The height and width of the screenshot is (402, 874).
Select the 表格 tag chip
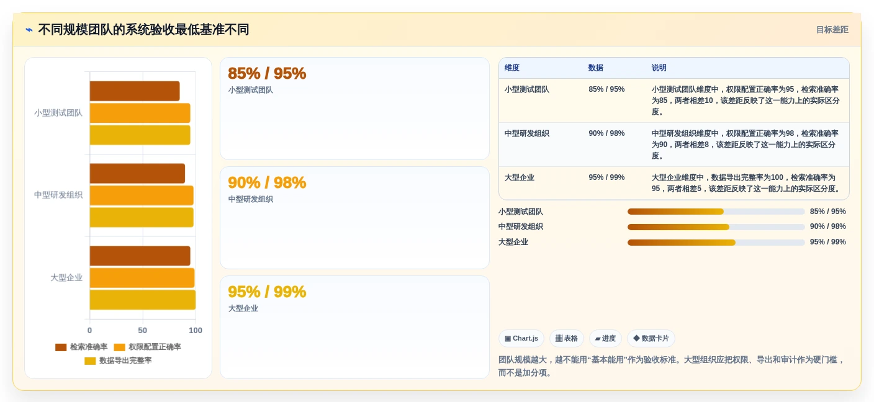pyautogui.click(x=567, y=338)
